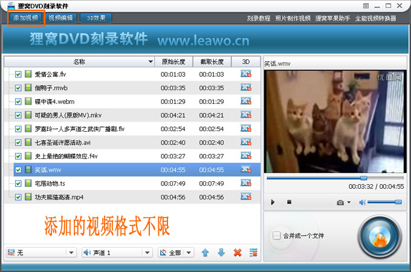Toggle 3D icon for 功夫熊猫高清.mp4
411x272 pixels.
pyautogui.click(x=246, y=197)
